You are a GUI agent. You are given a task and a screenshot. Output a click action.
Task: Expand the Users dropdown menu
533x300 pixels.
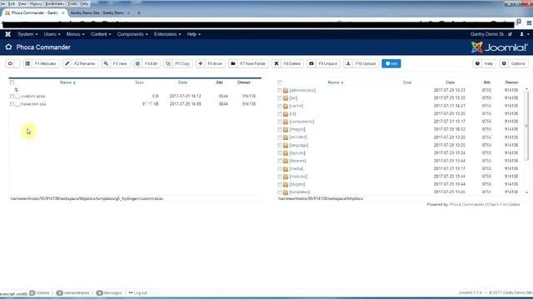[52, 34]
